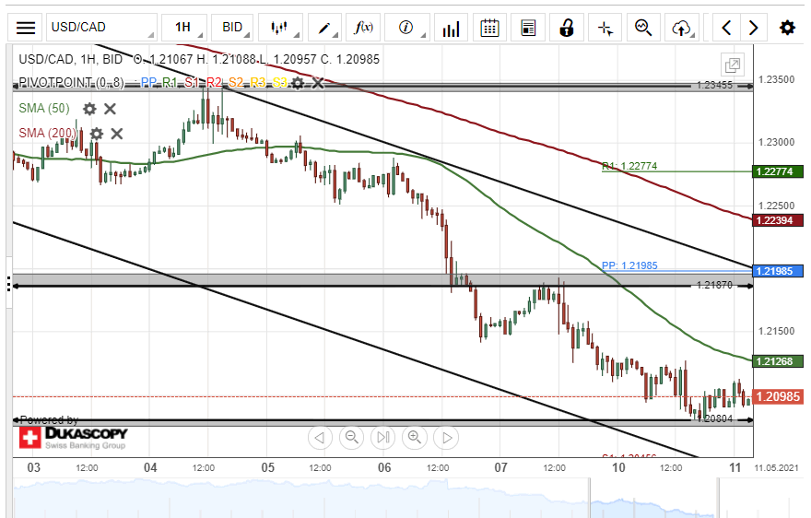Open the candlestick chart type selector

pos(280,28)
